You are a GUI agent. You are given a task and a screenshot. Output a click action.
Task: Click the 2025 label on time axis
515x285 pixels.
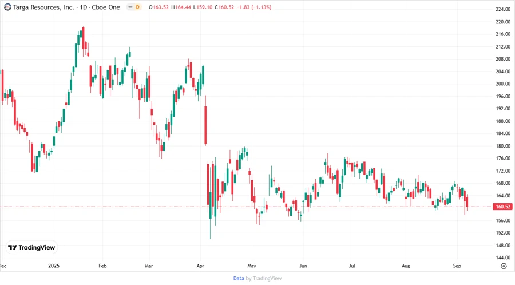pyautogui.click(x=54, y=266)
